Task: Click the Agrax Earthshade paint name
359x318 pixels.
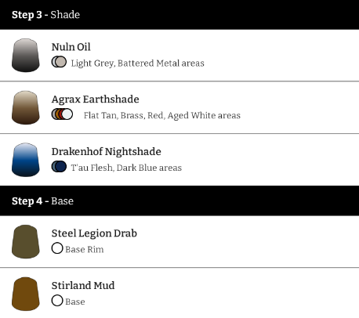Action: pyautogui.click(x=96, y=99)
